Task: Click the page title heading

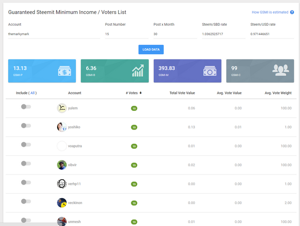Action: [67, 12]
